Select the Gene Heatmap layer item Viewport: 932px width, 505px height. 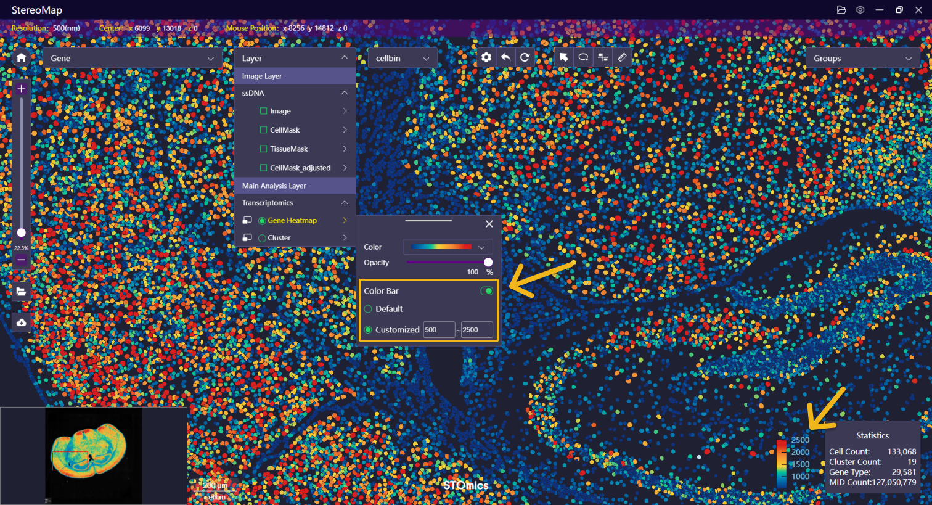292,221
